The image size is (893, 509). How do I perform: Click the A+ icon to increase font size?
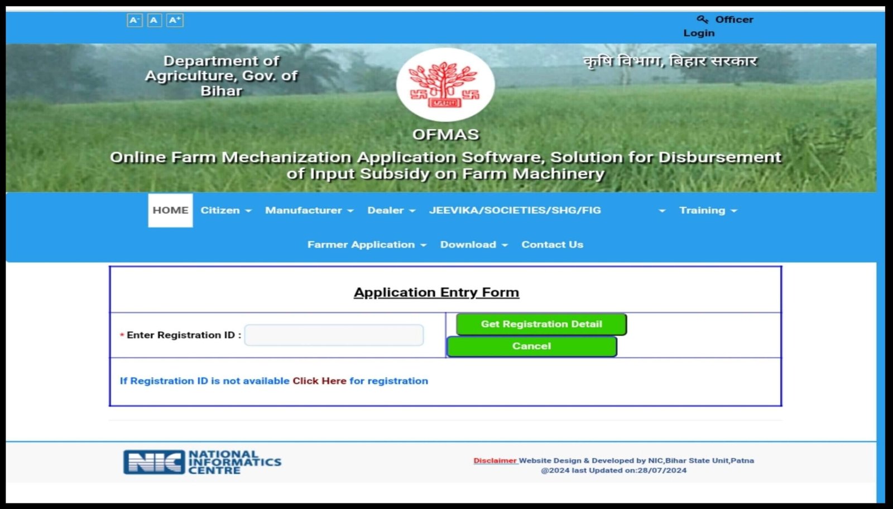(174, 20)
